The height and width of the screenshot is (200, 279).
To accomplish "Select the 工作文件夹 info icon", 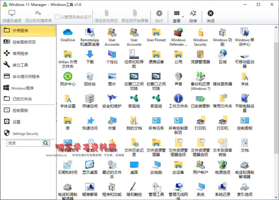I will [x=178, y=99].
